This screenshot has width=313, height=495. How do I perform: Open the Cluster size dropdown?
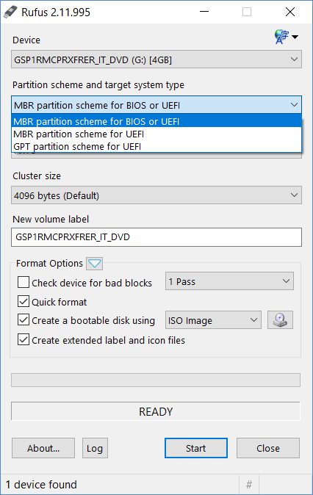tap(156, 195)
